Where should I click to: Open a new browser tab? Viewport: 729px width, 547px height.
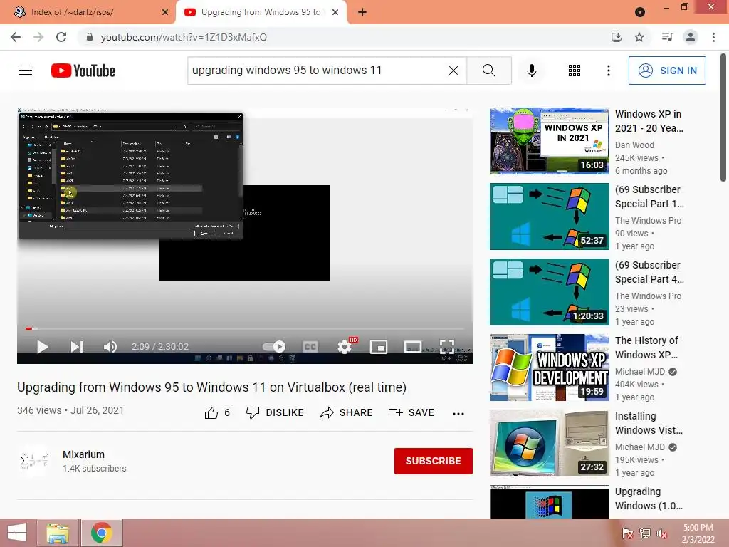362,12
